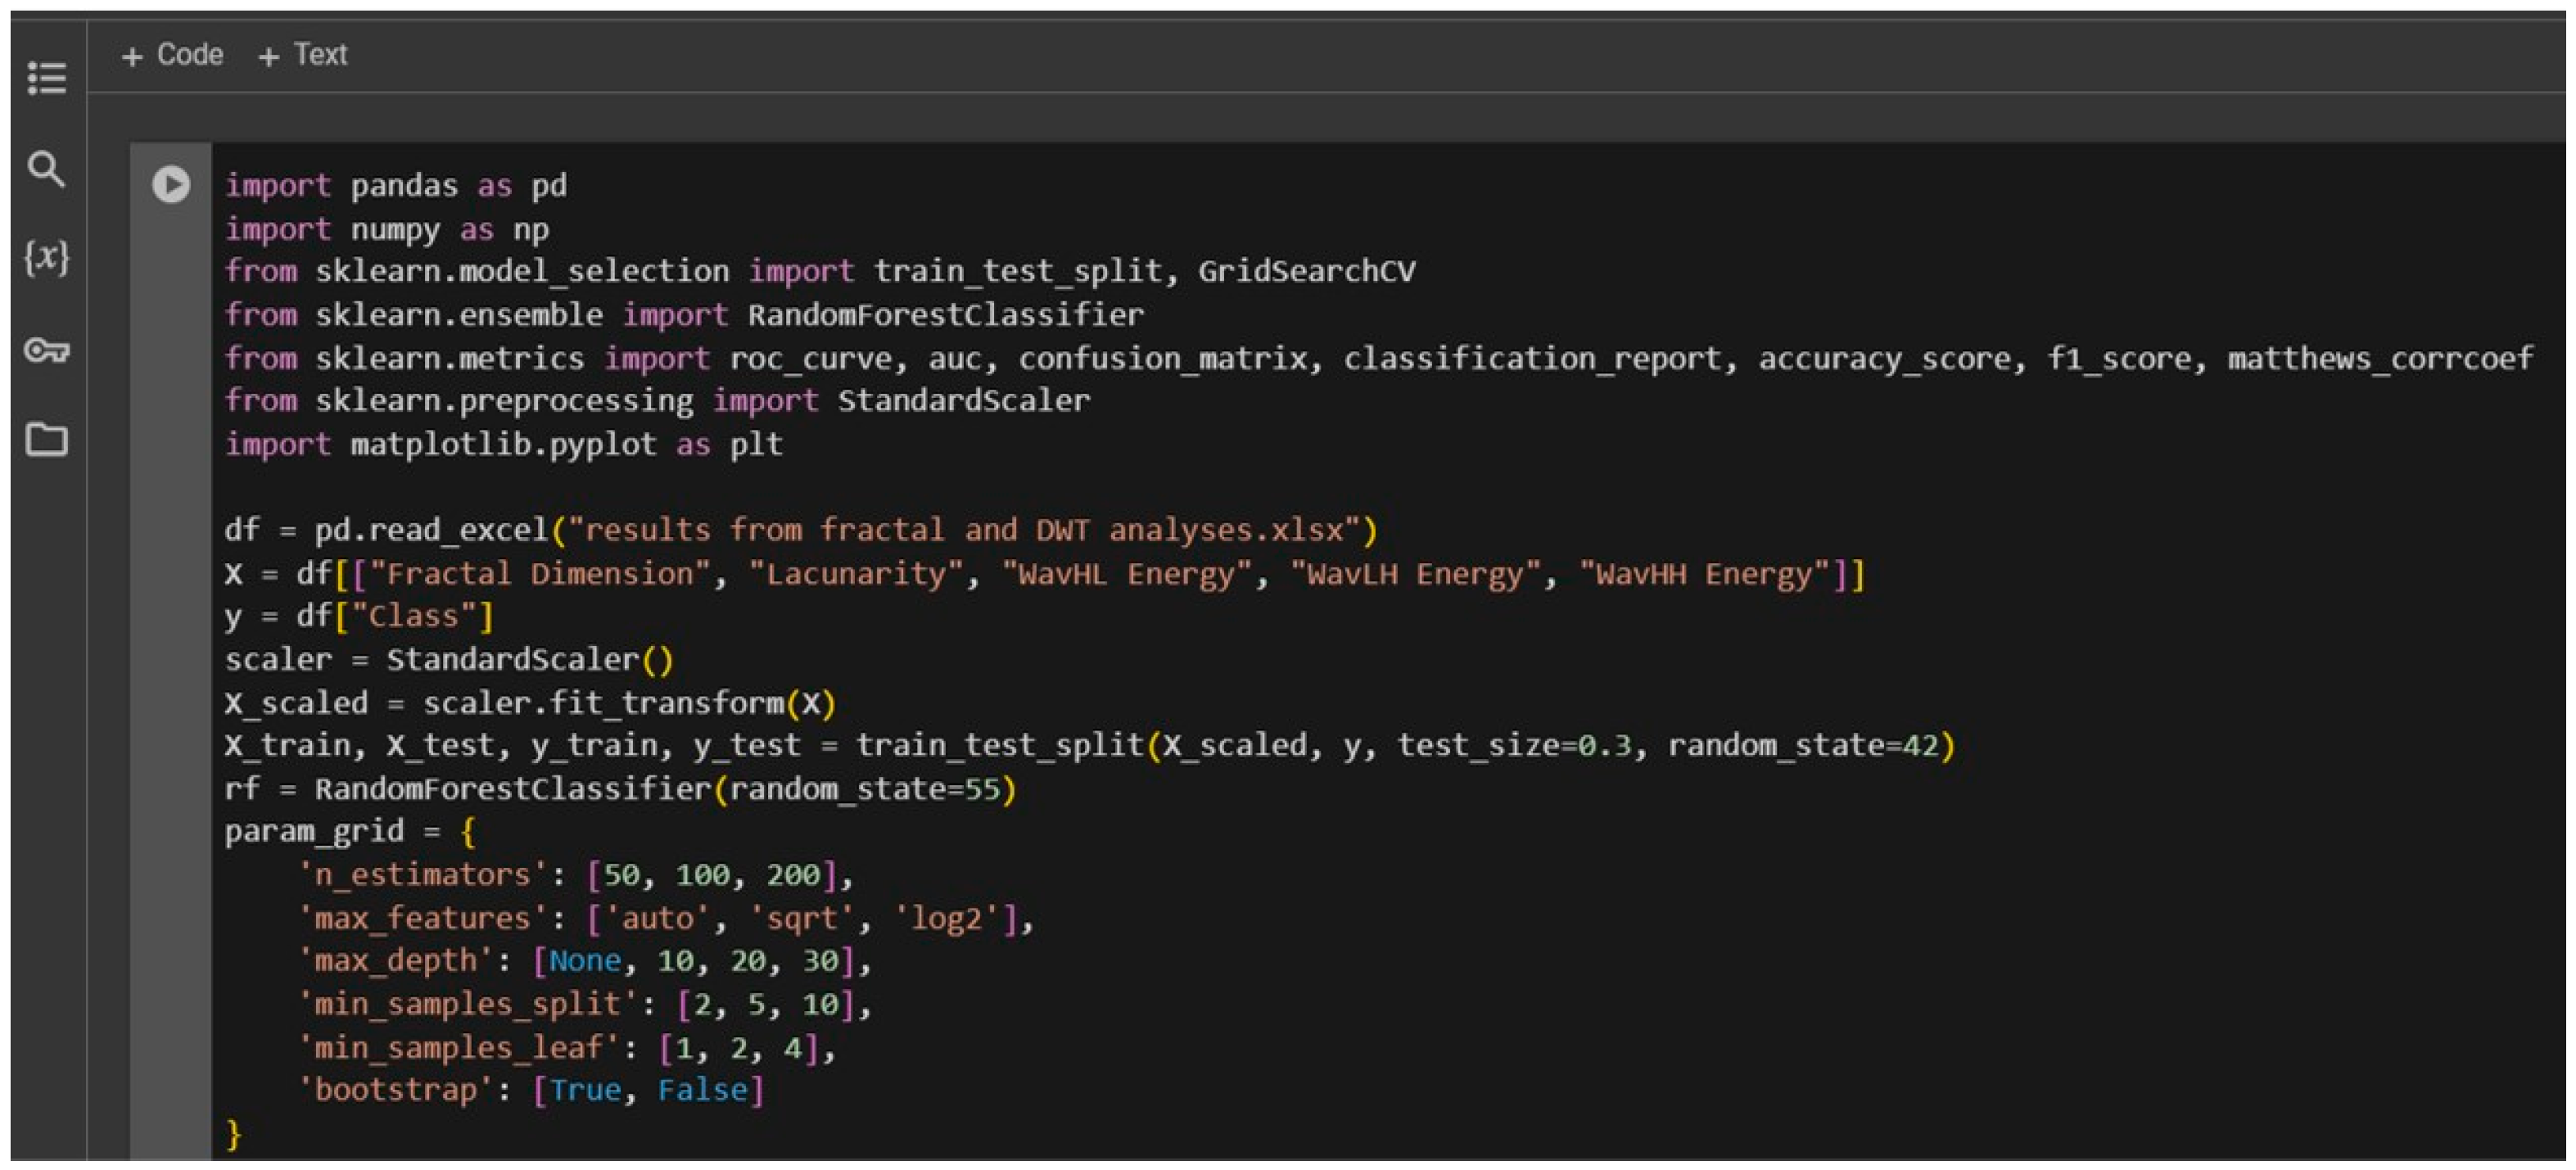Click 'confusion_matrix' in the metrics import line

pos(1163,358)
